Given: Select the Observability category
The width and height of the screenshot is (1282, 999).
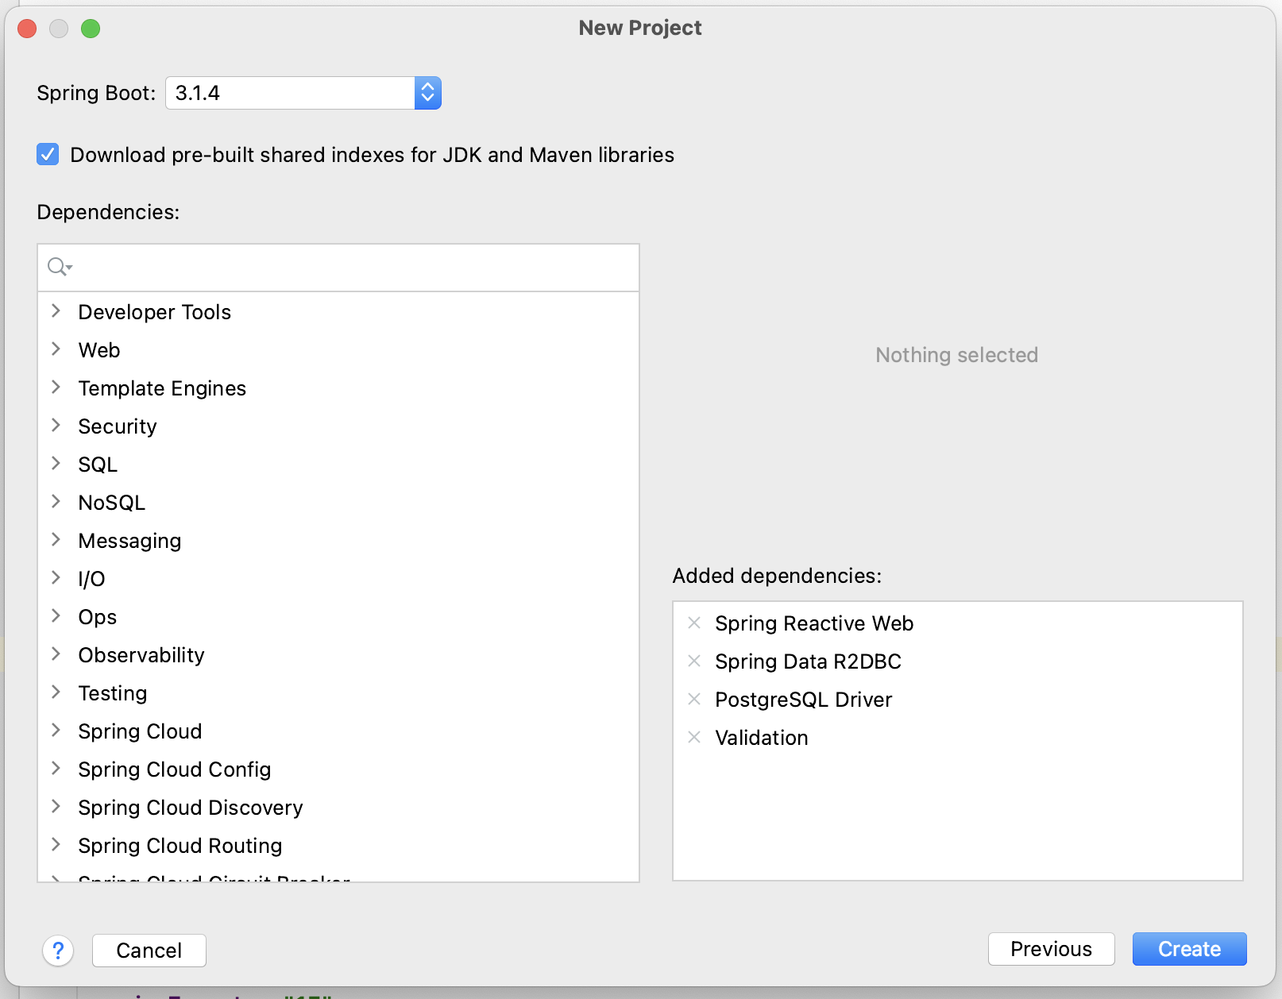Looking at the screenshot, I should [141, 655].
